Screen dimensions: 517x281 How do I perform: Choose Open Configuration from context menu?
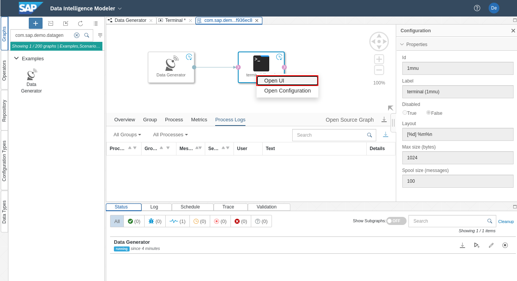(287, 91)
